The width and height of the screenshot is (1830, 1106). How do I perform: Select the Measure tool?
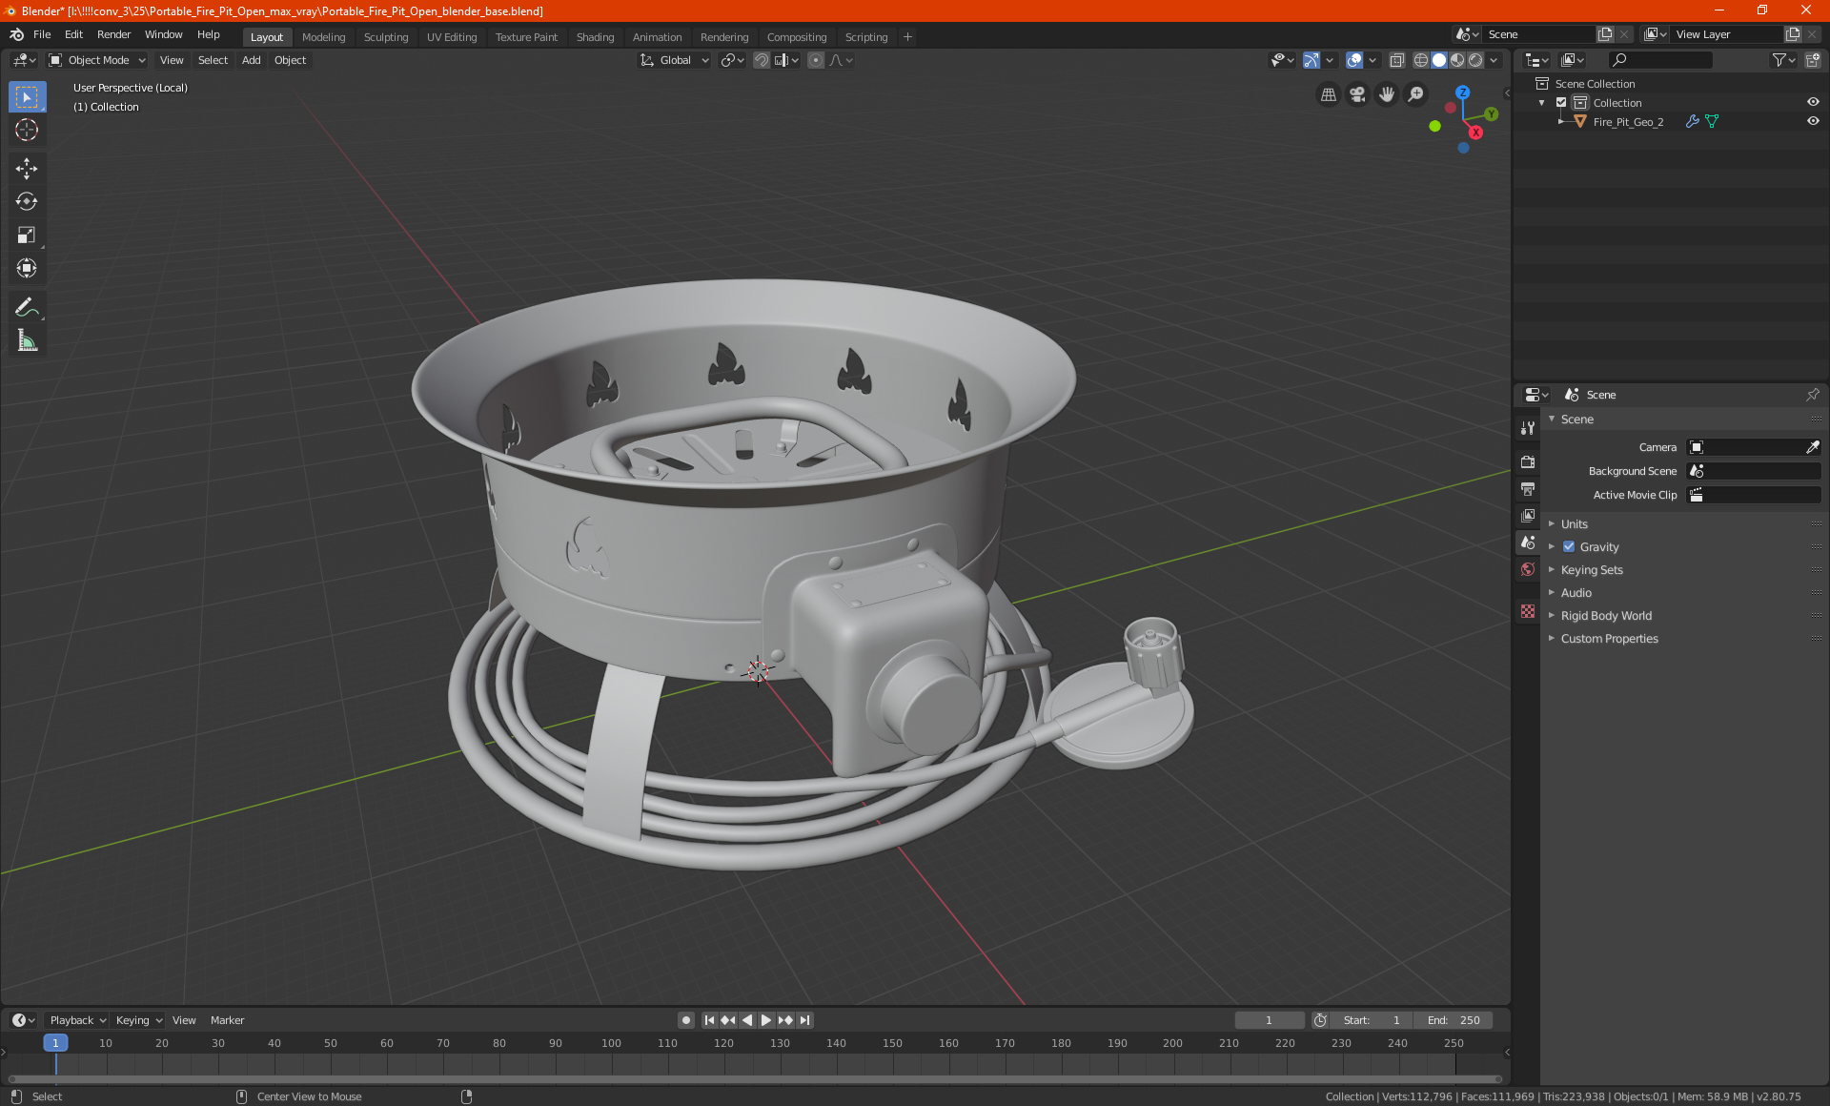pyautogui.click(x=27, y=340)
